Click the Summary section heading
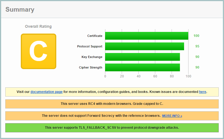The width and height of the screenshot is (224, 139). [x=20, y=10]
